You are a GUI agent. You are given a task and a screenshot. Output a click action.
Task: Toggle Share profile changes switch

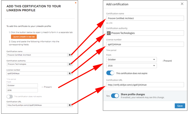[115, 96]
